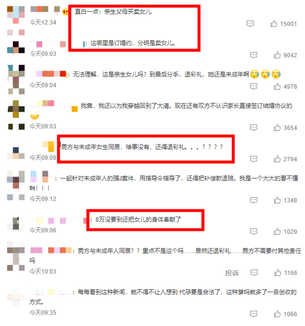
Task: Open reply box for the 09:08 comment
Action: 254,159
